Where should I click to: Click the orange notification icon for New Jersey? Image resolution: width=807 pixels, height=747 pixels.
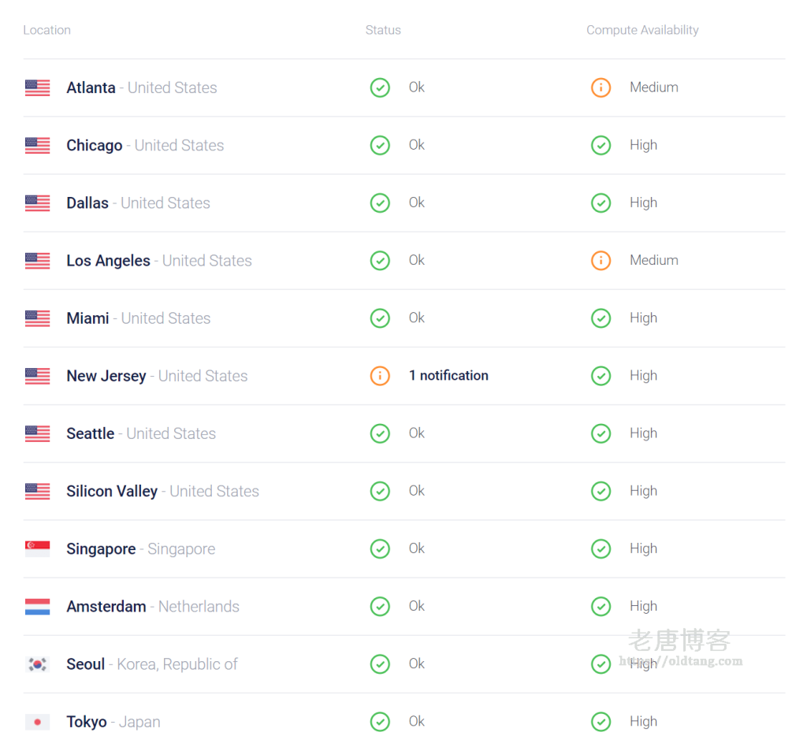[380, 376]
